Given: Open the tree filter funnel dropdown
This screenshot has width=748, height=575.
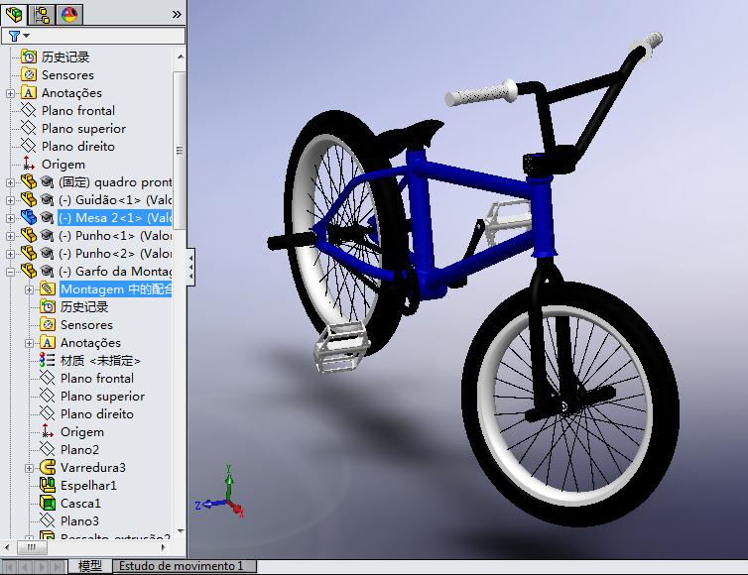Looking at the screenshot, I should click(19, 36).
